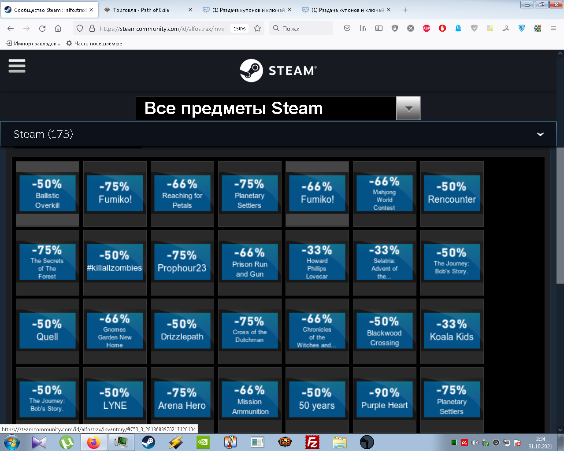Select the Gnomes Garden New Home coupon
This screenshot has width=564, height=451.
pyautogui.click(x=115, y=331)
